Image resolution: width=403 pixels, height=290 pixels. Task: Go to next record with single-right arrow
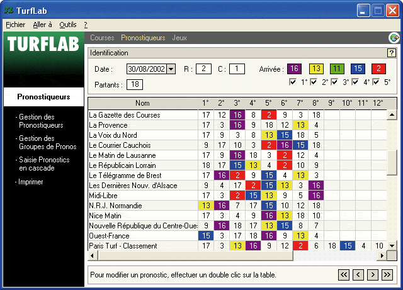(x=373, y=274)
